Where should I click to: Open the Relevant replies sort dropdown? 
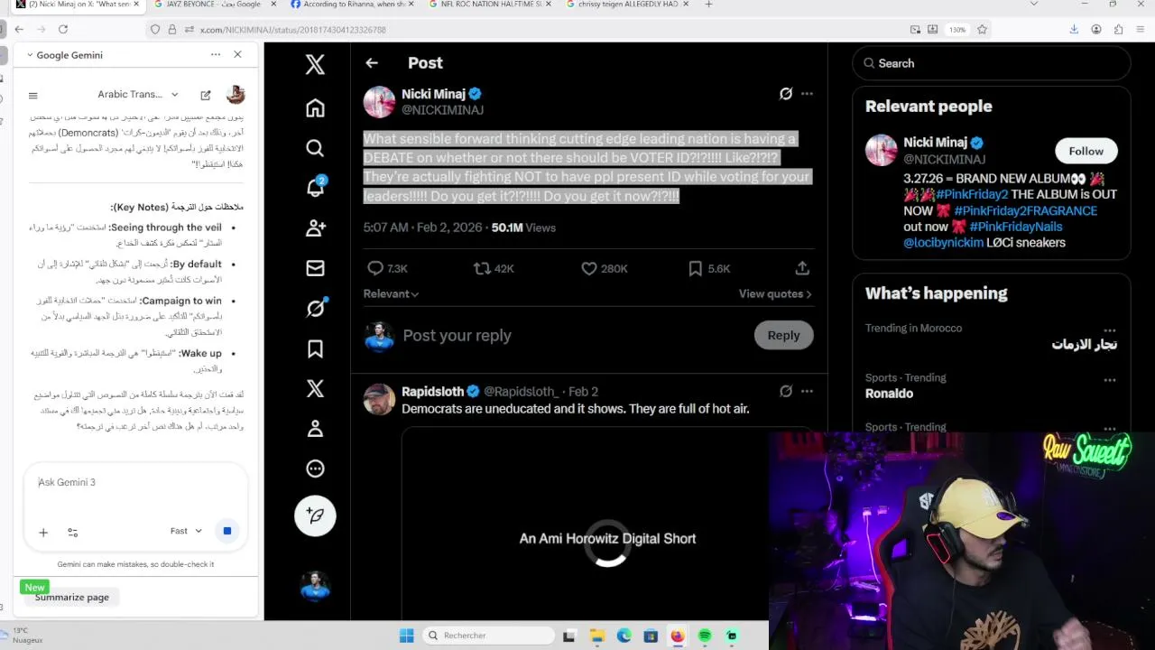tap(391, 293)
